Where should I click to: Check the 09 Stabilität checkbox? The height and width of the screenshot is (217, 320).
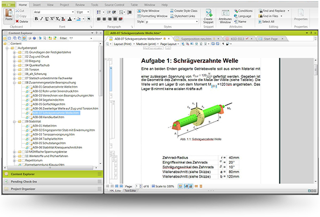[x=23, y=122]
